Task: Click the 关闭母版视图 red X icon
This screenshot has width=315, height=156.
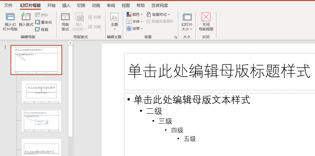Action: pos(206,17)
